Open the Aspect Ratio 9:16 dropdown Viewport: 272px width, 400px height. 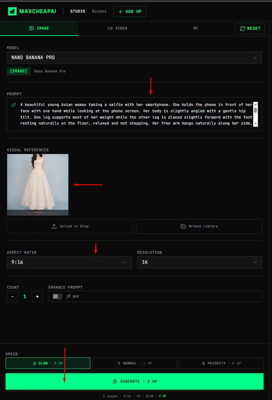[69, 262]
